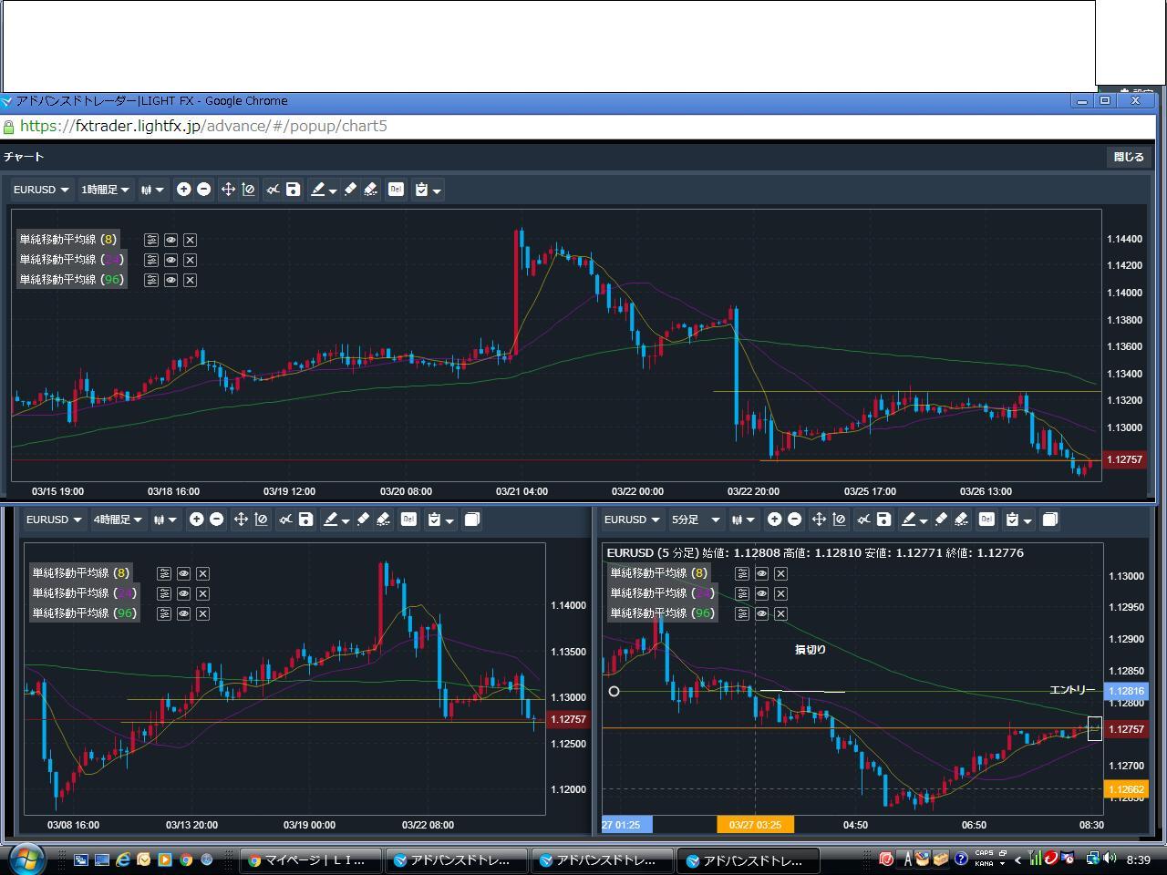Click the エントリー line label on the 5-minute chart
The width and height of the screenshot is (1167, 875).
point(1072,690)
